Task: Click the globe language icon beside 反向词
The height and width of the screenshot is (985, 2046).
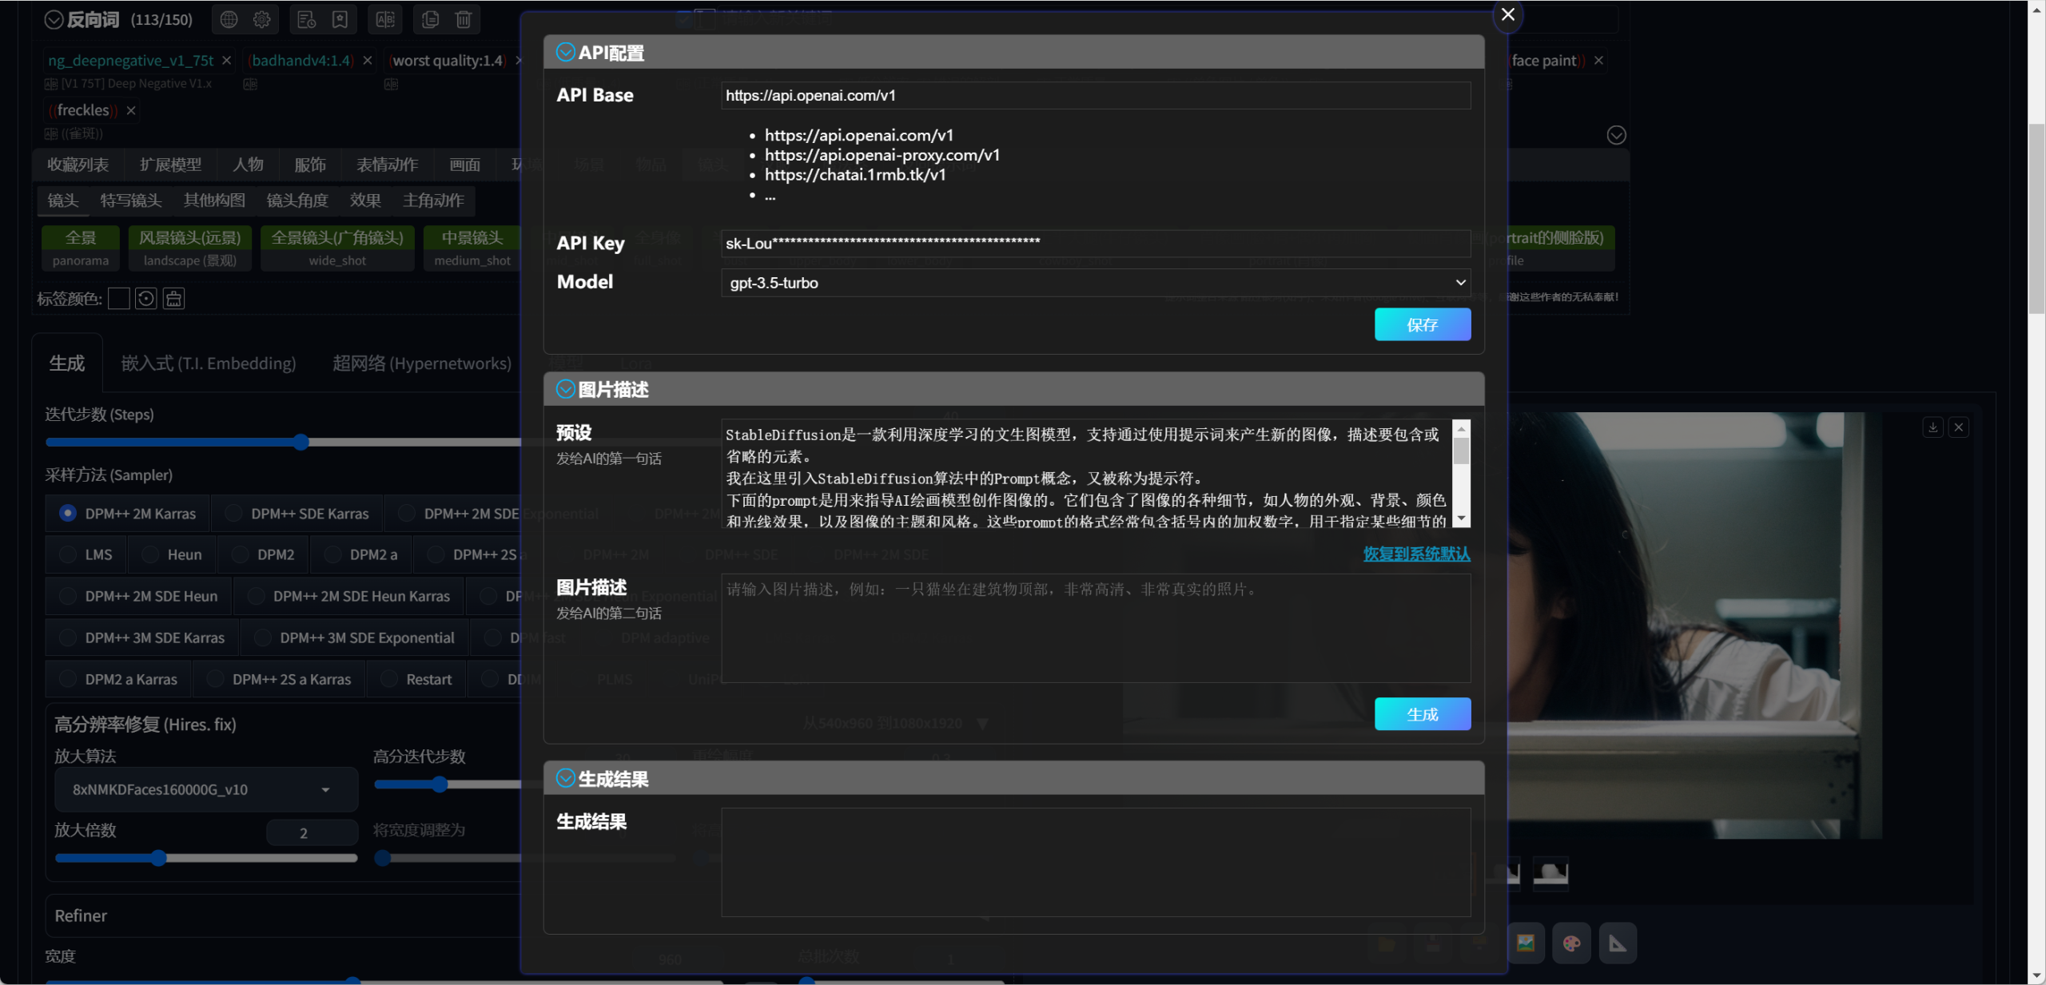Action: 229,19
